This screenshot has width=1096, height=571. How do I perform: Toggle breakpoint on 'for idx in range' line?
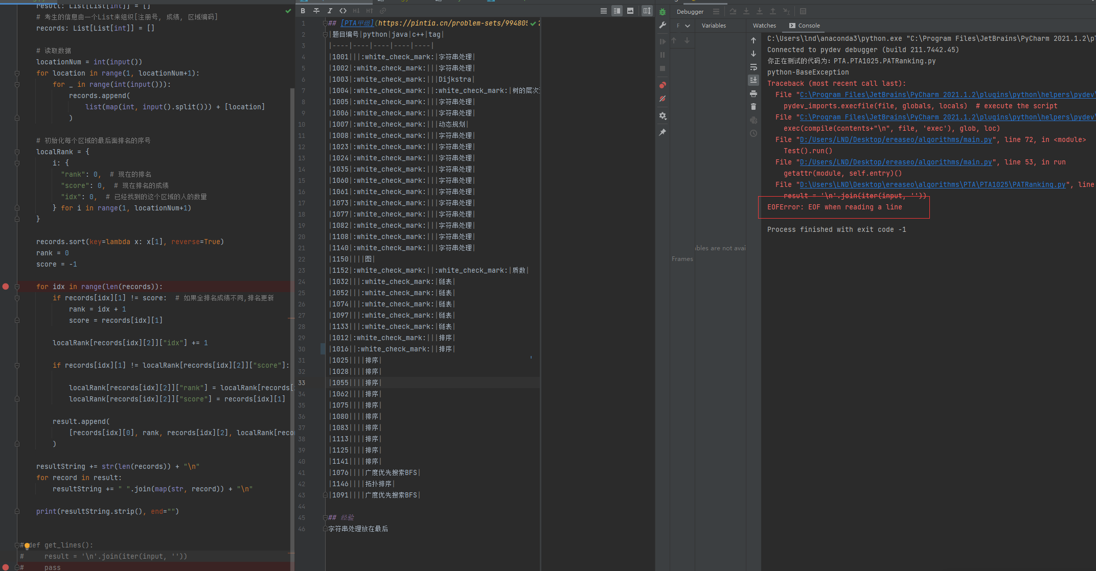tap(6, 287)
